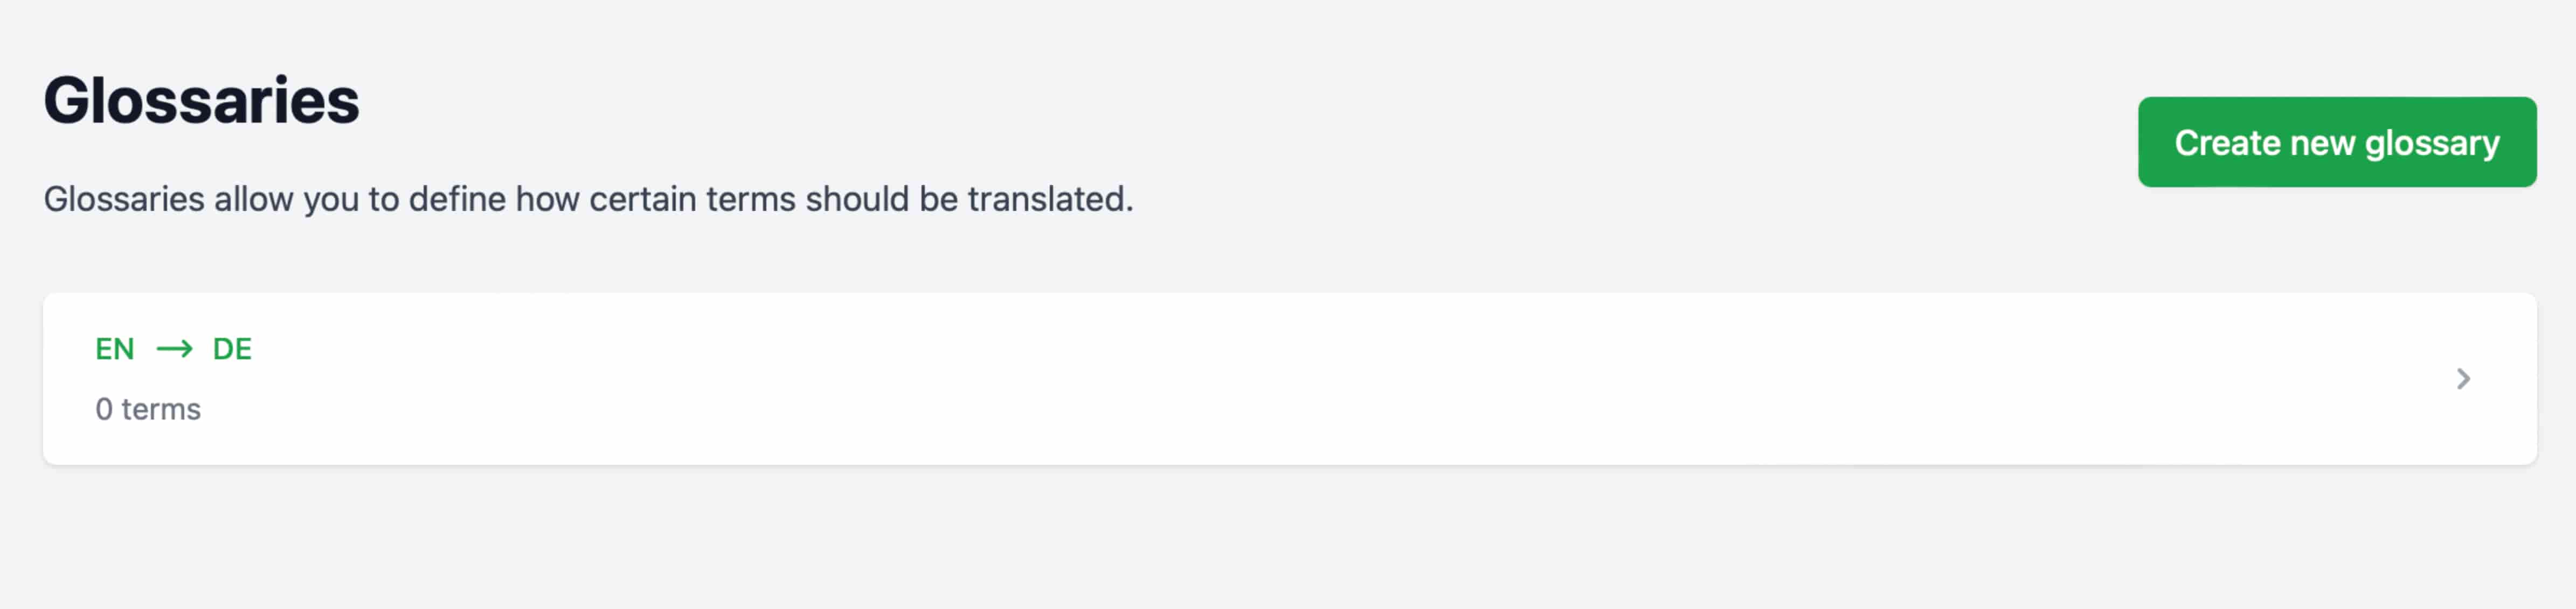Click the arrow icon between EN and DE

[x=174, y=350]
